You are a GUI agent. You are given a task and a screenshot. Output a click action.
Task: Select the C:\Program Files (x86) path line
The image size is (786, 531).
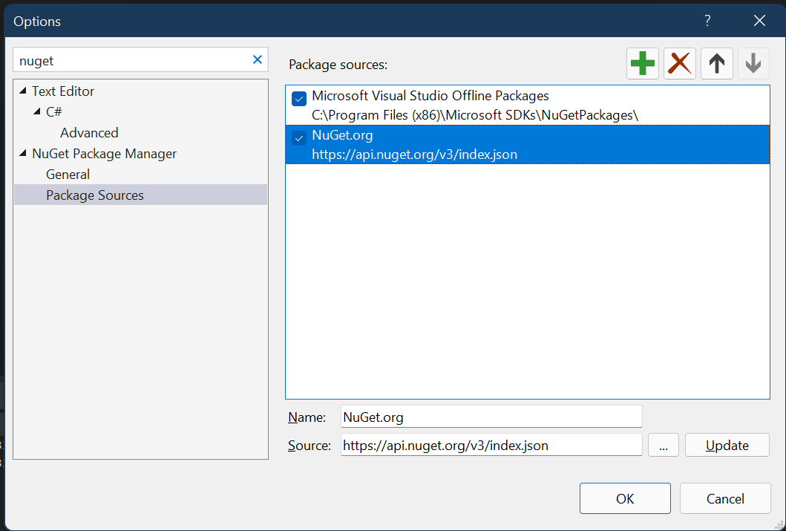[x=475, y=115]
